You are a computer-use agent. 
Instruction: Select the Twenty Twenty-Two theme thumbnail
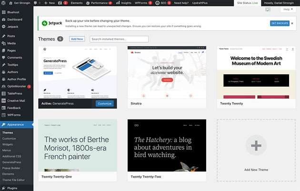[x=167, y=145]
